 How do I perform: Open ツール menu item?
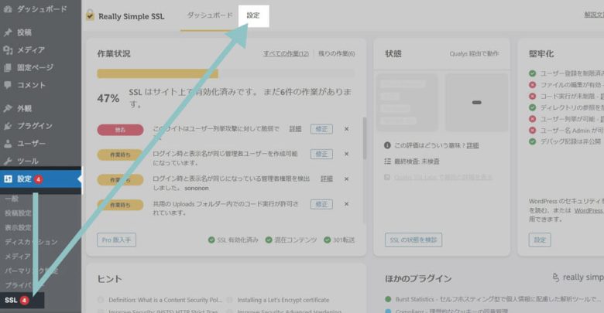tap(27, 161)
